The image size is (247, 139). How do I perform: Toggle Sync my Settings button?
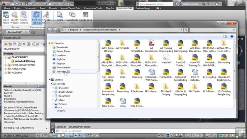click(37, 18)
